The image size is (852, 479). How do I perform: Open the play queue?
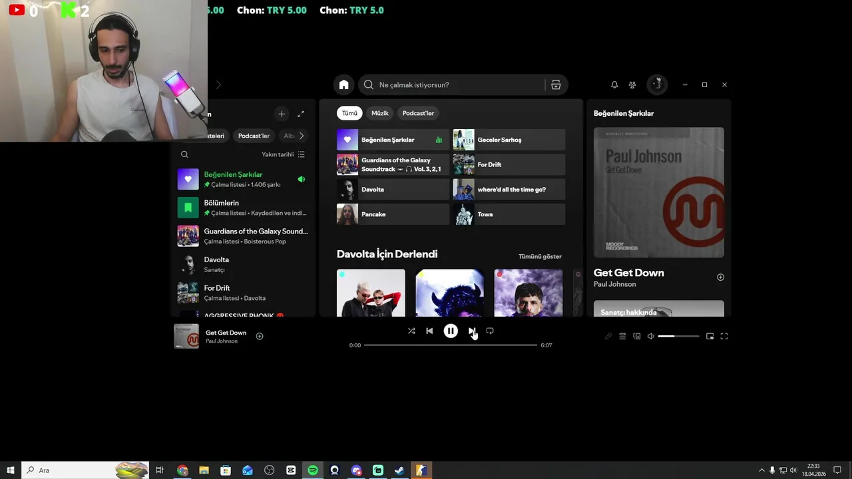[622, 337]
